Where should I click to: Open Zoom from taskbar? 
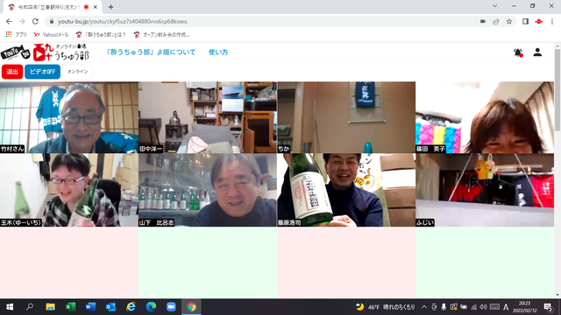[x=171, y=307]
